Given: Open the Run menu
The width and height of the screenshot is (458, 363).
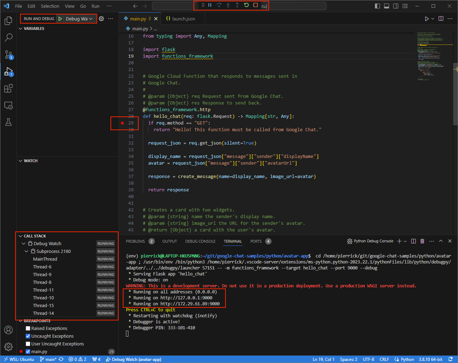Looking at the screenshot, I should (x=95, y=6).
